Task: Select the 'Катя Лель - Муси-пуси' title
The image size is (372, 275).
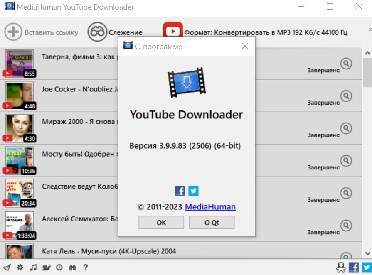Action: [x=109, y=251]
